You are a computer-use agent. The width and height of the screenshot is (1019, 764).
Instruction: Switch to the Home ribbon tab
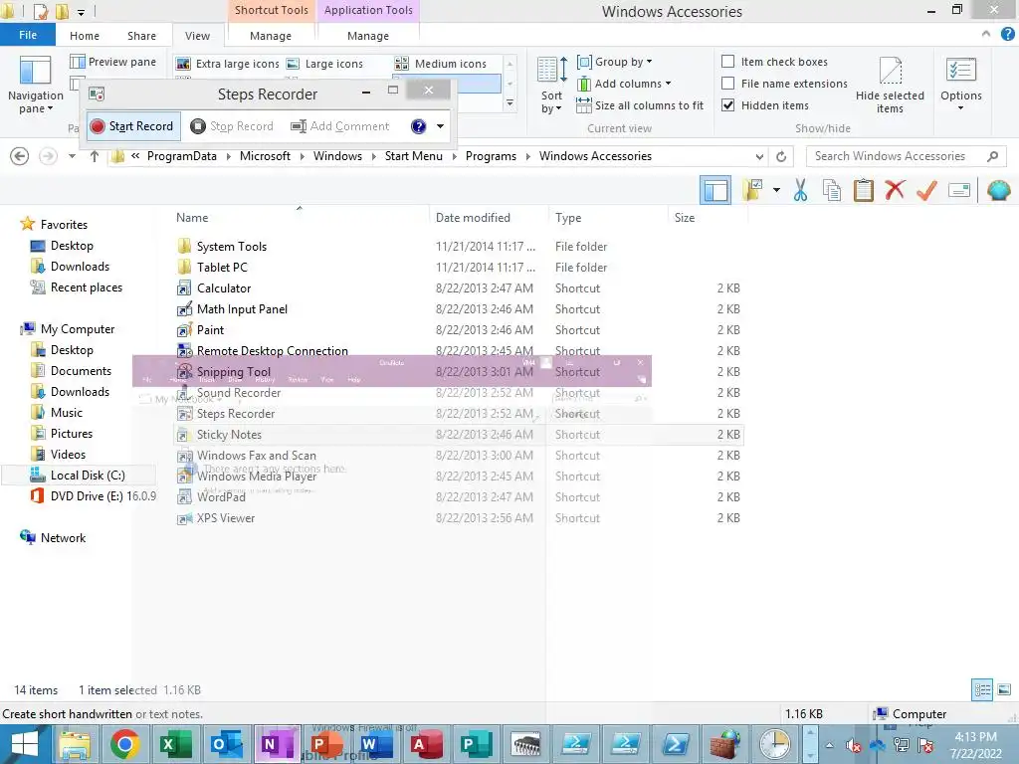tap(85, 36)
